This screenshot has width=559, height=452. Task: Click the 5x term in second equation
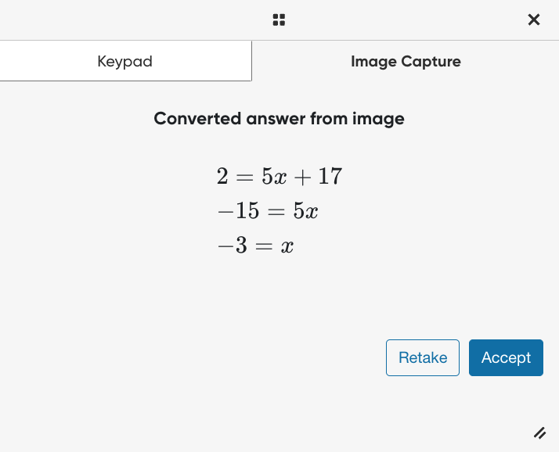coord(305,210)
